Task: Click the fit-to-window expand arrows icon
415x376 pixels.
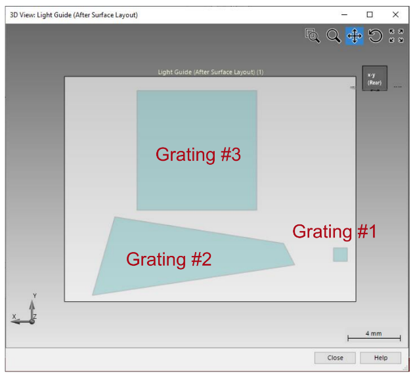Action: click(x=396, y=35)
